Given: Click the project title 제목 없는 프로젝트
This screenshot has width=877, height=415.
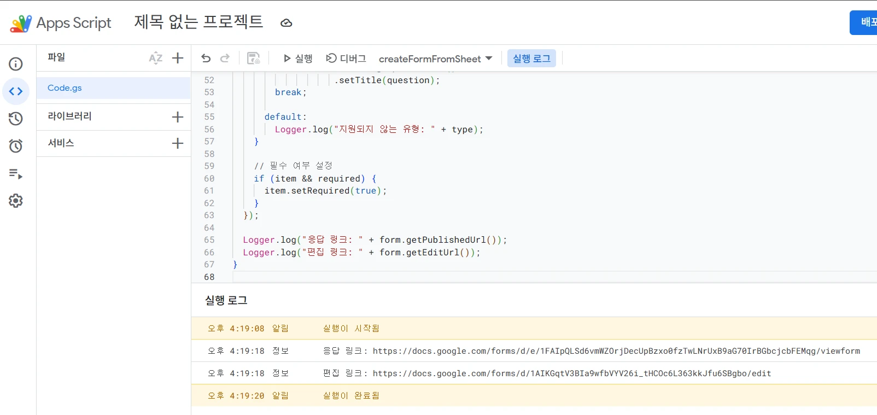Looking at the screenshot, I should pos(198,22).
